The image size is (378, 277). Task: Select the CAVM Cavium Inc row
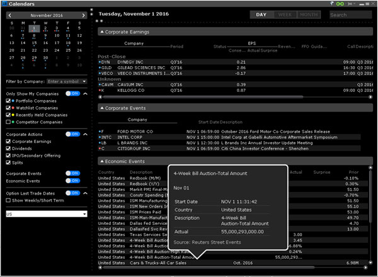[235, 85]
